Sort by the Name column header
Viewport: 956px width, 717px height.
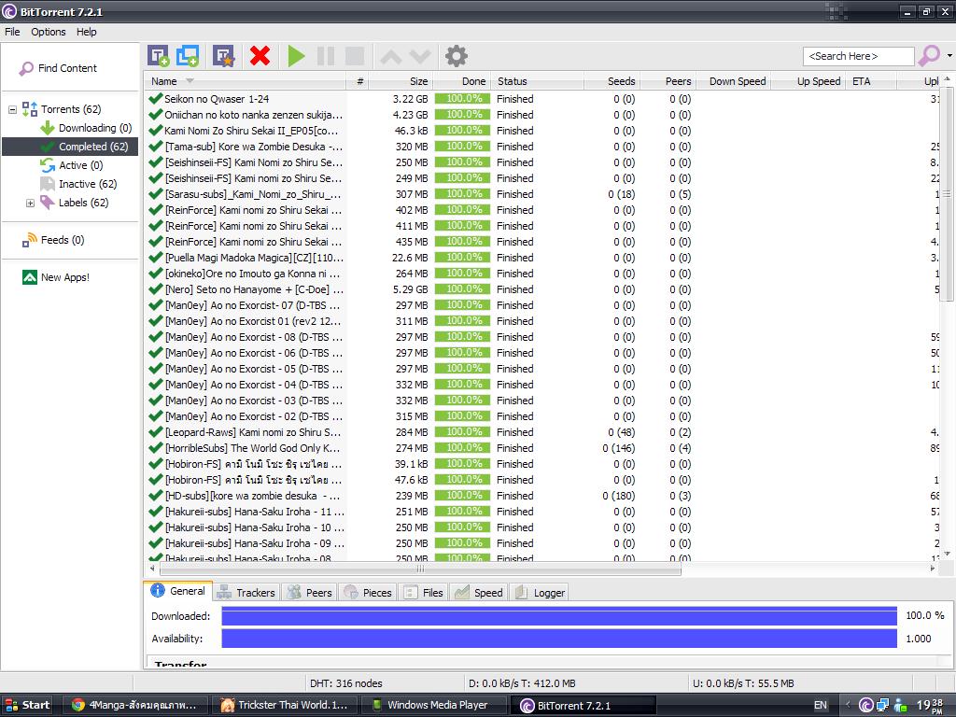click(x=246, y=81)
